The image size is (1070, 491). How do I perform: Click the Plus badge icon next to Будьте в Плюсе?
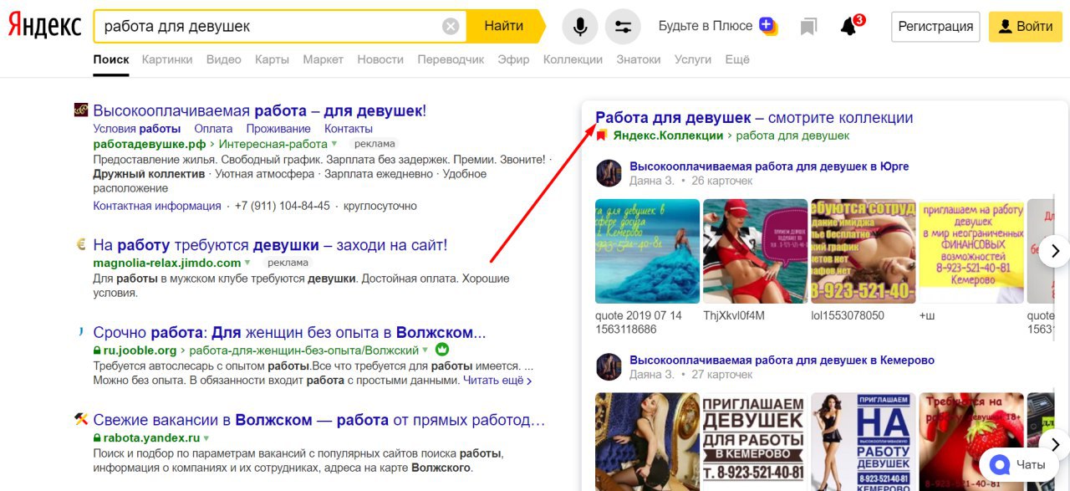[768, 26]
